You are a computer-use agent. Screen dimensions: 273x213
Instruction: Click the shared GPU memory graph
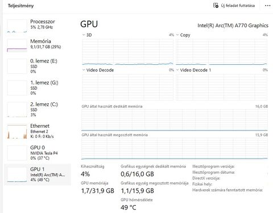point(175,148)
